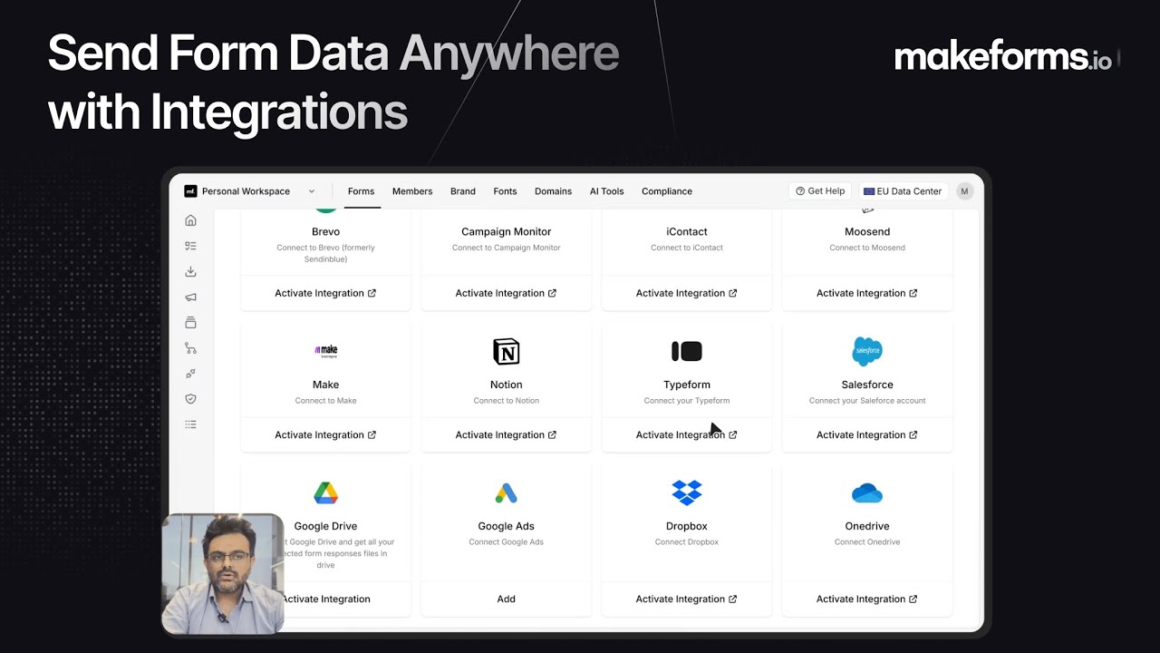The image size is (1160, 653).
Task: Switch to the AI Tools tab
Action: click(607, 191)
